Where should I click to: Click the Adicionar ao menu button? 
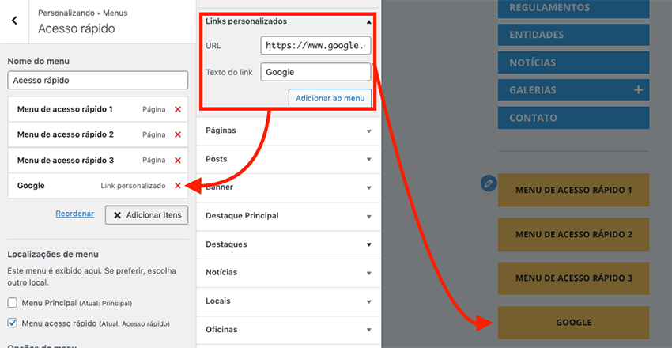tap(330, 99)
